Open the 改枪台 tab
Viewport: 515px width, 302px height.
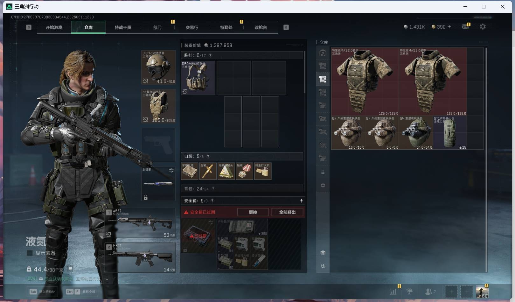261,27
